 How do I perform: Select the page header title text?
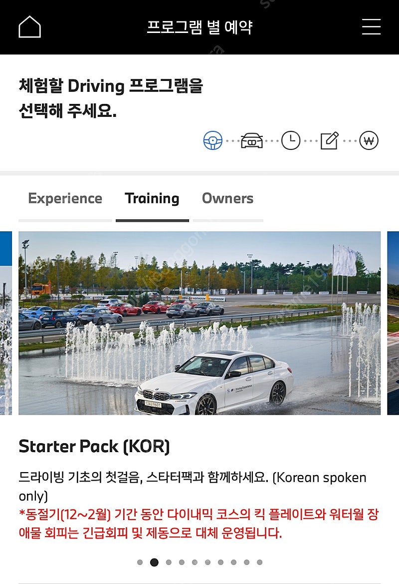(199, 27)
